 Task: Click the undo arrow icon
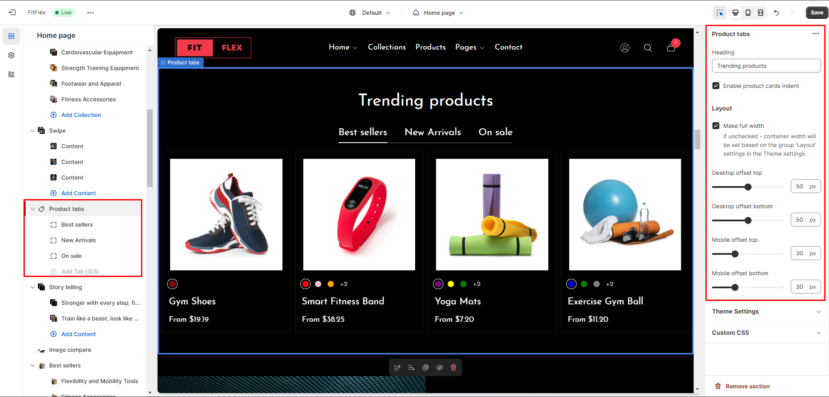(776, 13)
